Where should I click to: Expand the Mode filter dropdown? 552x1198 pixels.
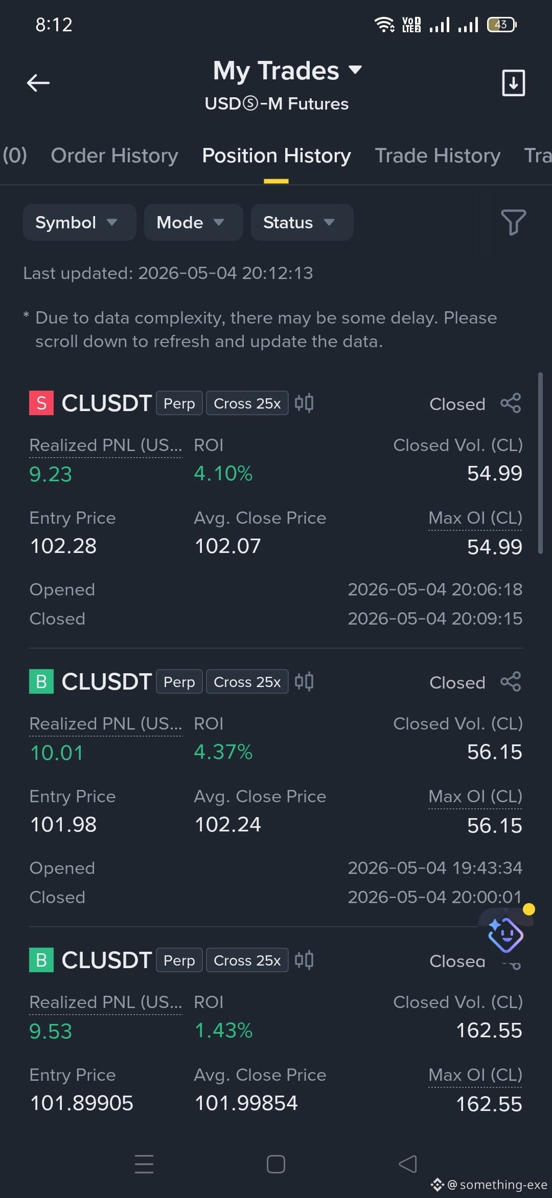[193, 222]
